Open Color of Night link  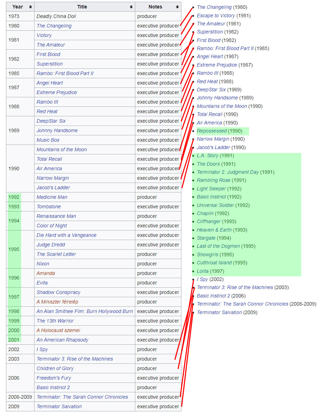point(51,226)
